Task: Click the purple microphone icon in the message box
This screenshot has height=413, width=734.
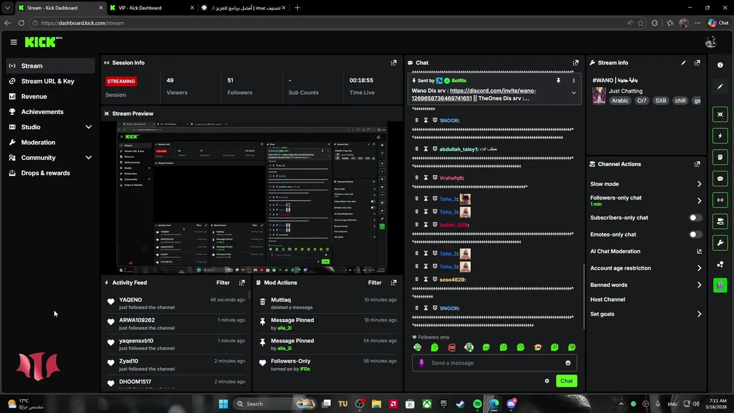Action: coord(421,363)
